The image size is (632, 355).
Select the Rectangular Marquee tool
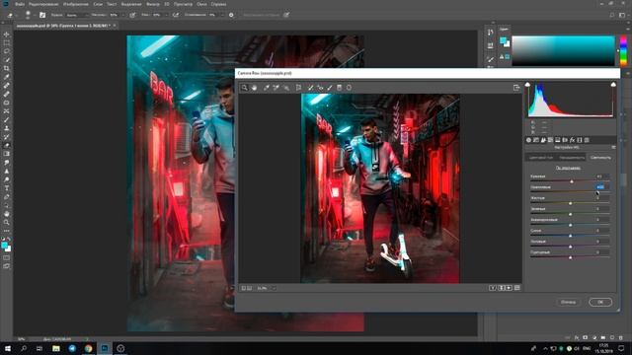pos(7,42)
